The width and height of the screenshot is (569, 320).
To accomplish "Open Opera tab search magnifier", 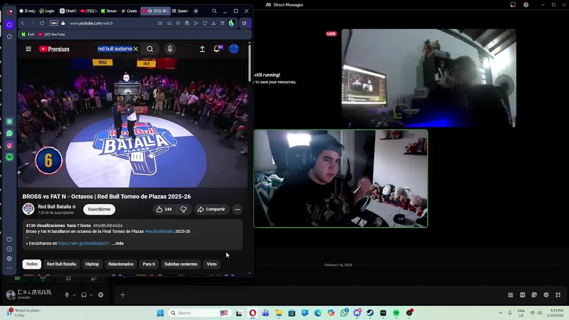I will coord(214,11).
